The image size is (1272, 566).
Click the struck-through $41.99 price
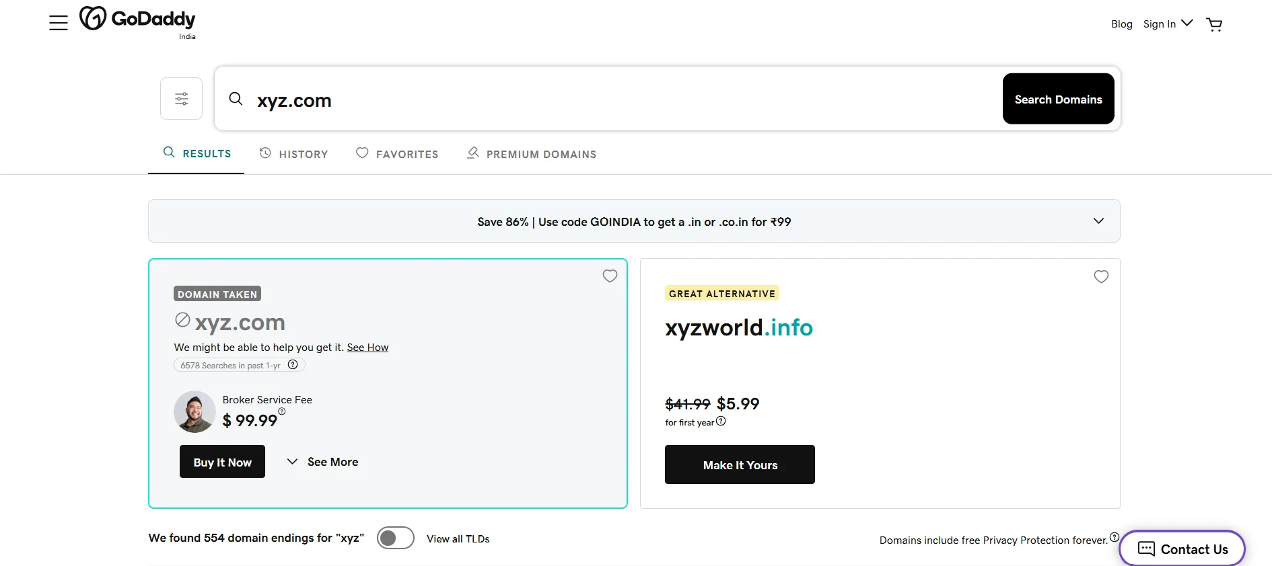pos(688,404)
